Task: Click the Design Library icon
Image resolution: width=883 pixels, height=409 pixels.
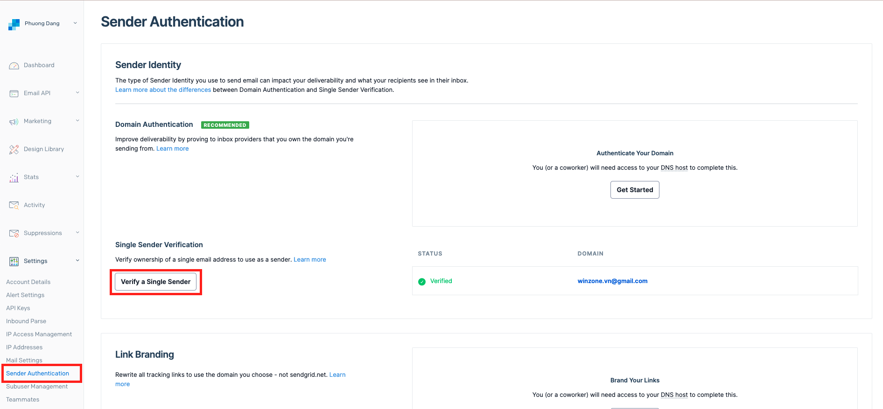Action: (14, 150)
